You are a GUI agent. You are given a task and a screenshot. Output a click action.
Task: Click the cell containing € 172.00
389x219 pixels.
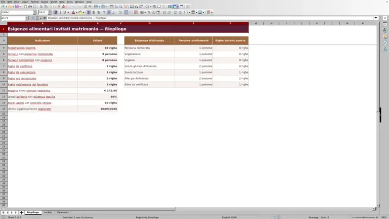pyautogui.click(x=97, y=91)
